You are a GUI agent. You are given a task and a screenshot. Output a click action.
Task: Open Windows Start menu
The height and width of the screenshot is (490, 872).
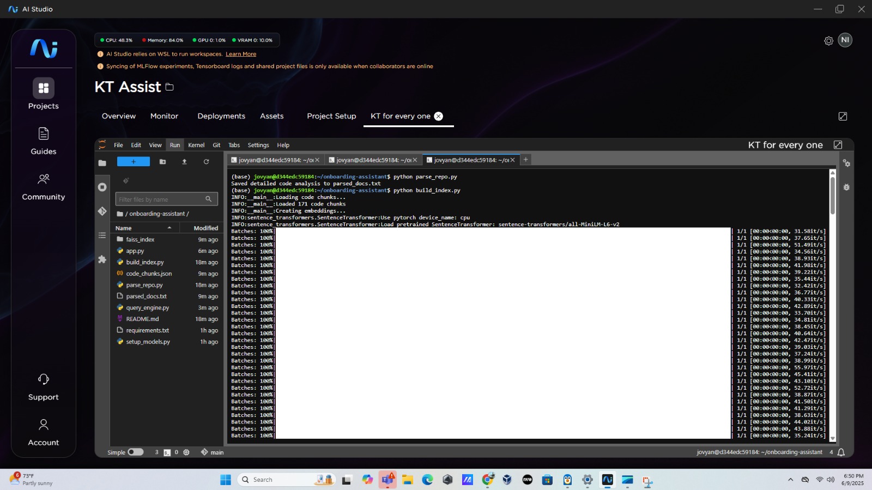(226, 480)
